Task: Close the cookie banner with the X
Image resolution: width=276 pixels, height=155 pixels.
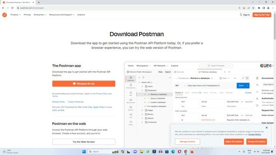Action: pos(267,127)
